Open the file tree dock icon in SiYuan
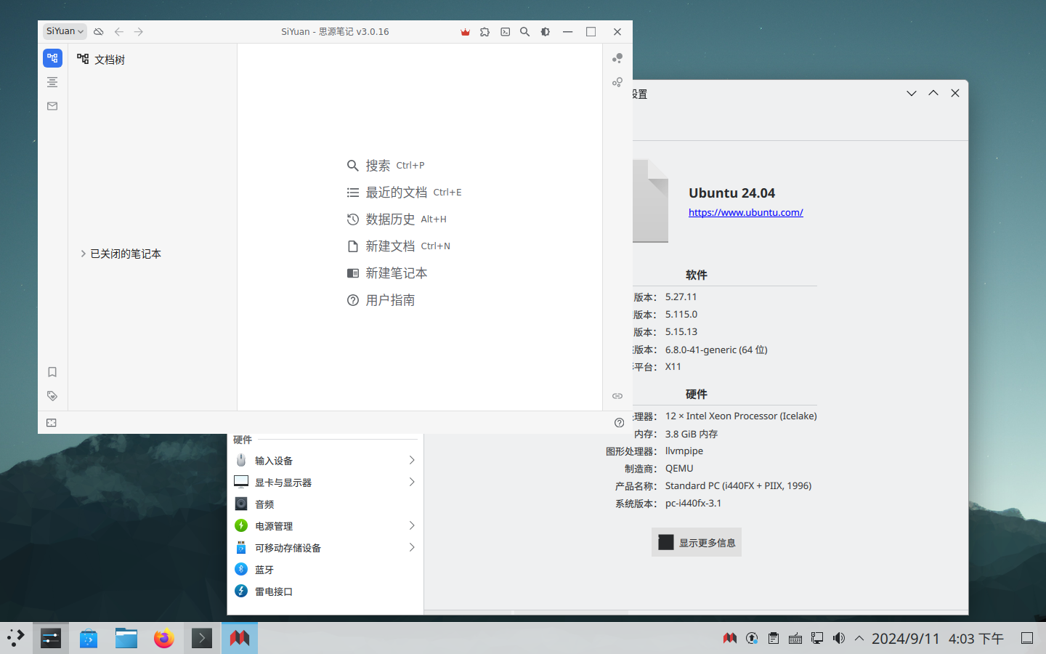Screen dimensions: 1046x654 tap(52, 58)
